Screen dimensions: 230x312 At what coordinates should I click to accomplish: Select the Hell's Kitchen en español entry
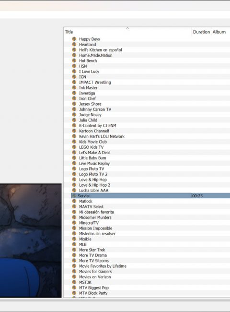click(x=101, y=50)
